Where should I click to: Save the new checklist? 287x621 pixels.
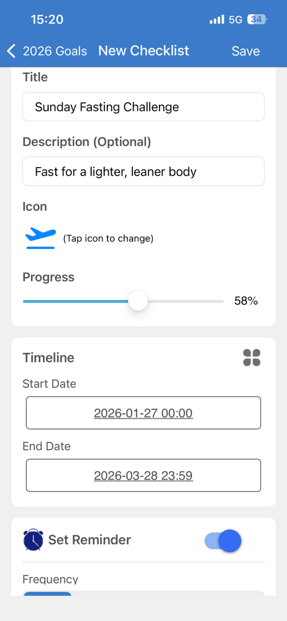coord(246,51)
